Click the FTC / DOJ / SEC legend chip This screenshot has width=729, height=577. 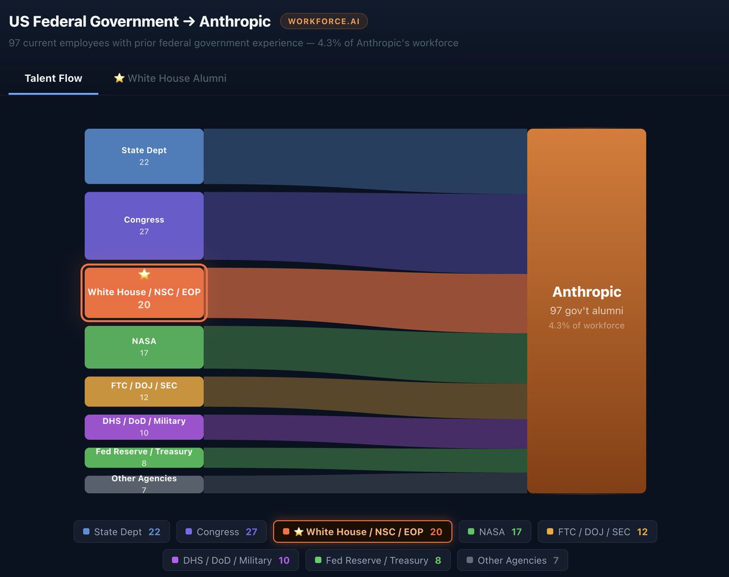(x=597, y=532)
